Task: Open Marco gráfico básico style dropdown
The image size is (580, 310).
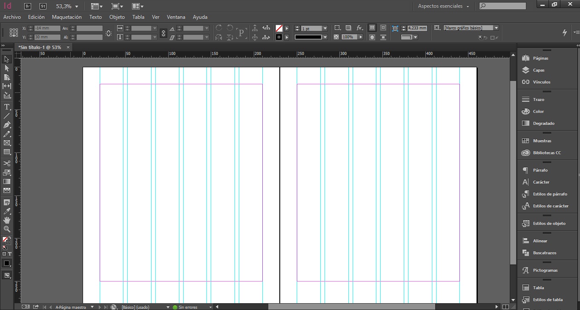Action: pos(496,28)
